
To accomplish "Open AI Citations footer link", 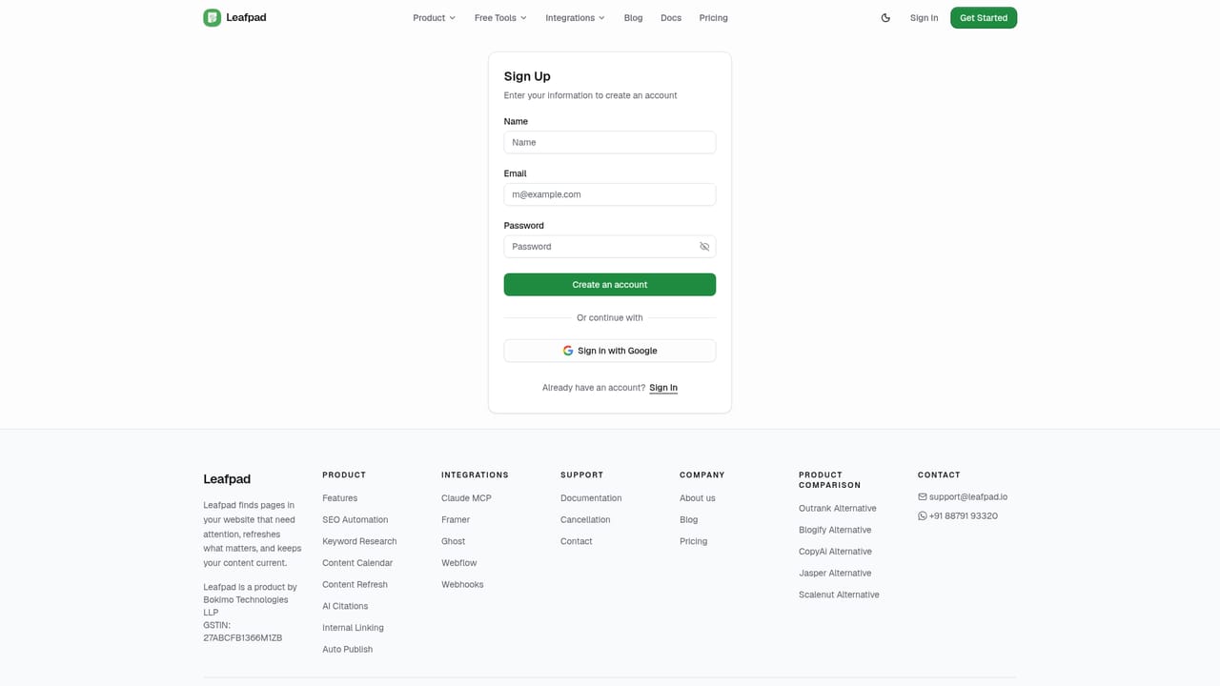I will coord(345,606).
